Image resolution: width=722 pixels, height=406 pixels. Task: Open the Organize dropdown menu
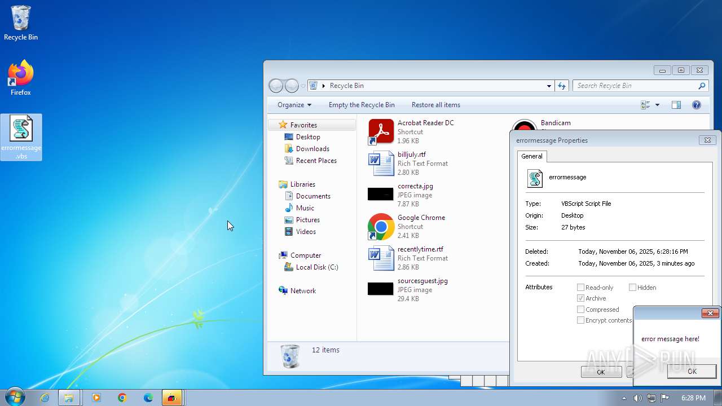point(294,105)
